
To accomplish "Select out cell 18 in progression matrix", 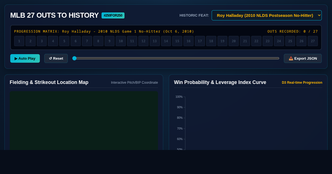I will click(211, 41).
